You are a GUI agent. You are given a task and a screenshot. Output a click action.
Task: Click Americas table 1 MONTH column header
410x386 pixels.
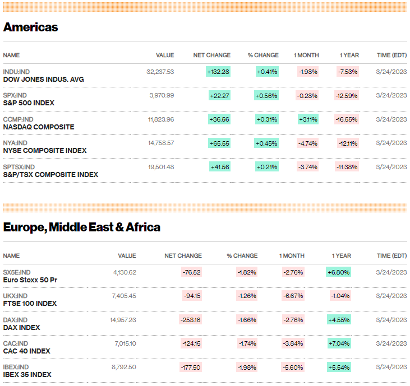[x=306, y=55]
